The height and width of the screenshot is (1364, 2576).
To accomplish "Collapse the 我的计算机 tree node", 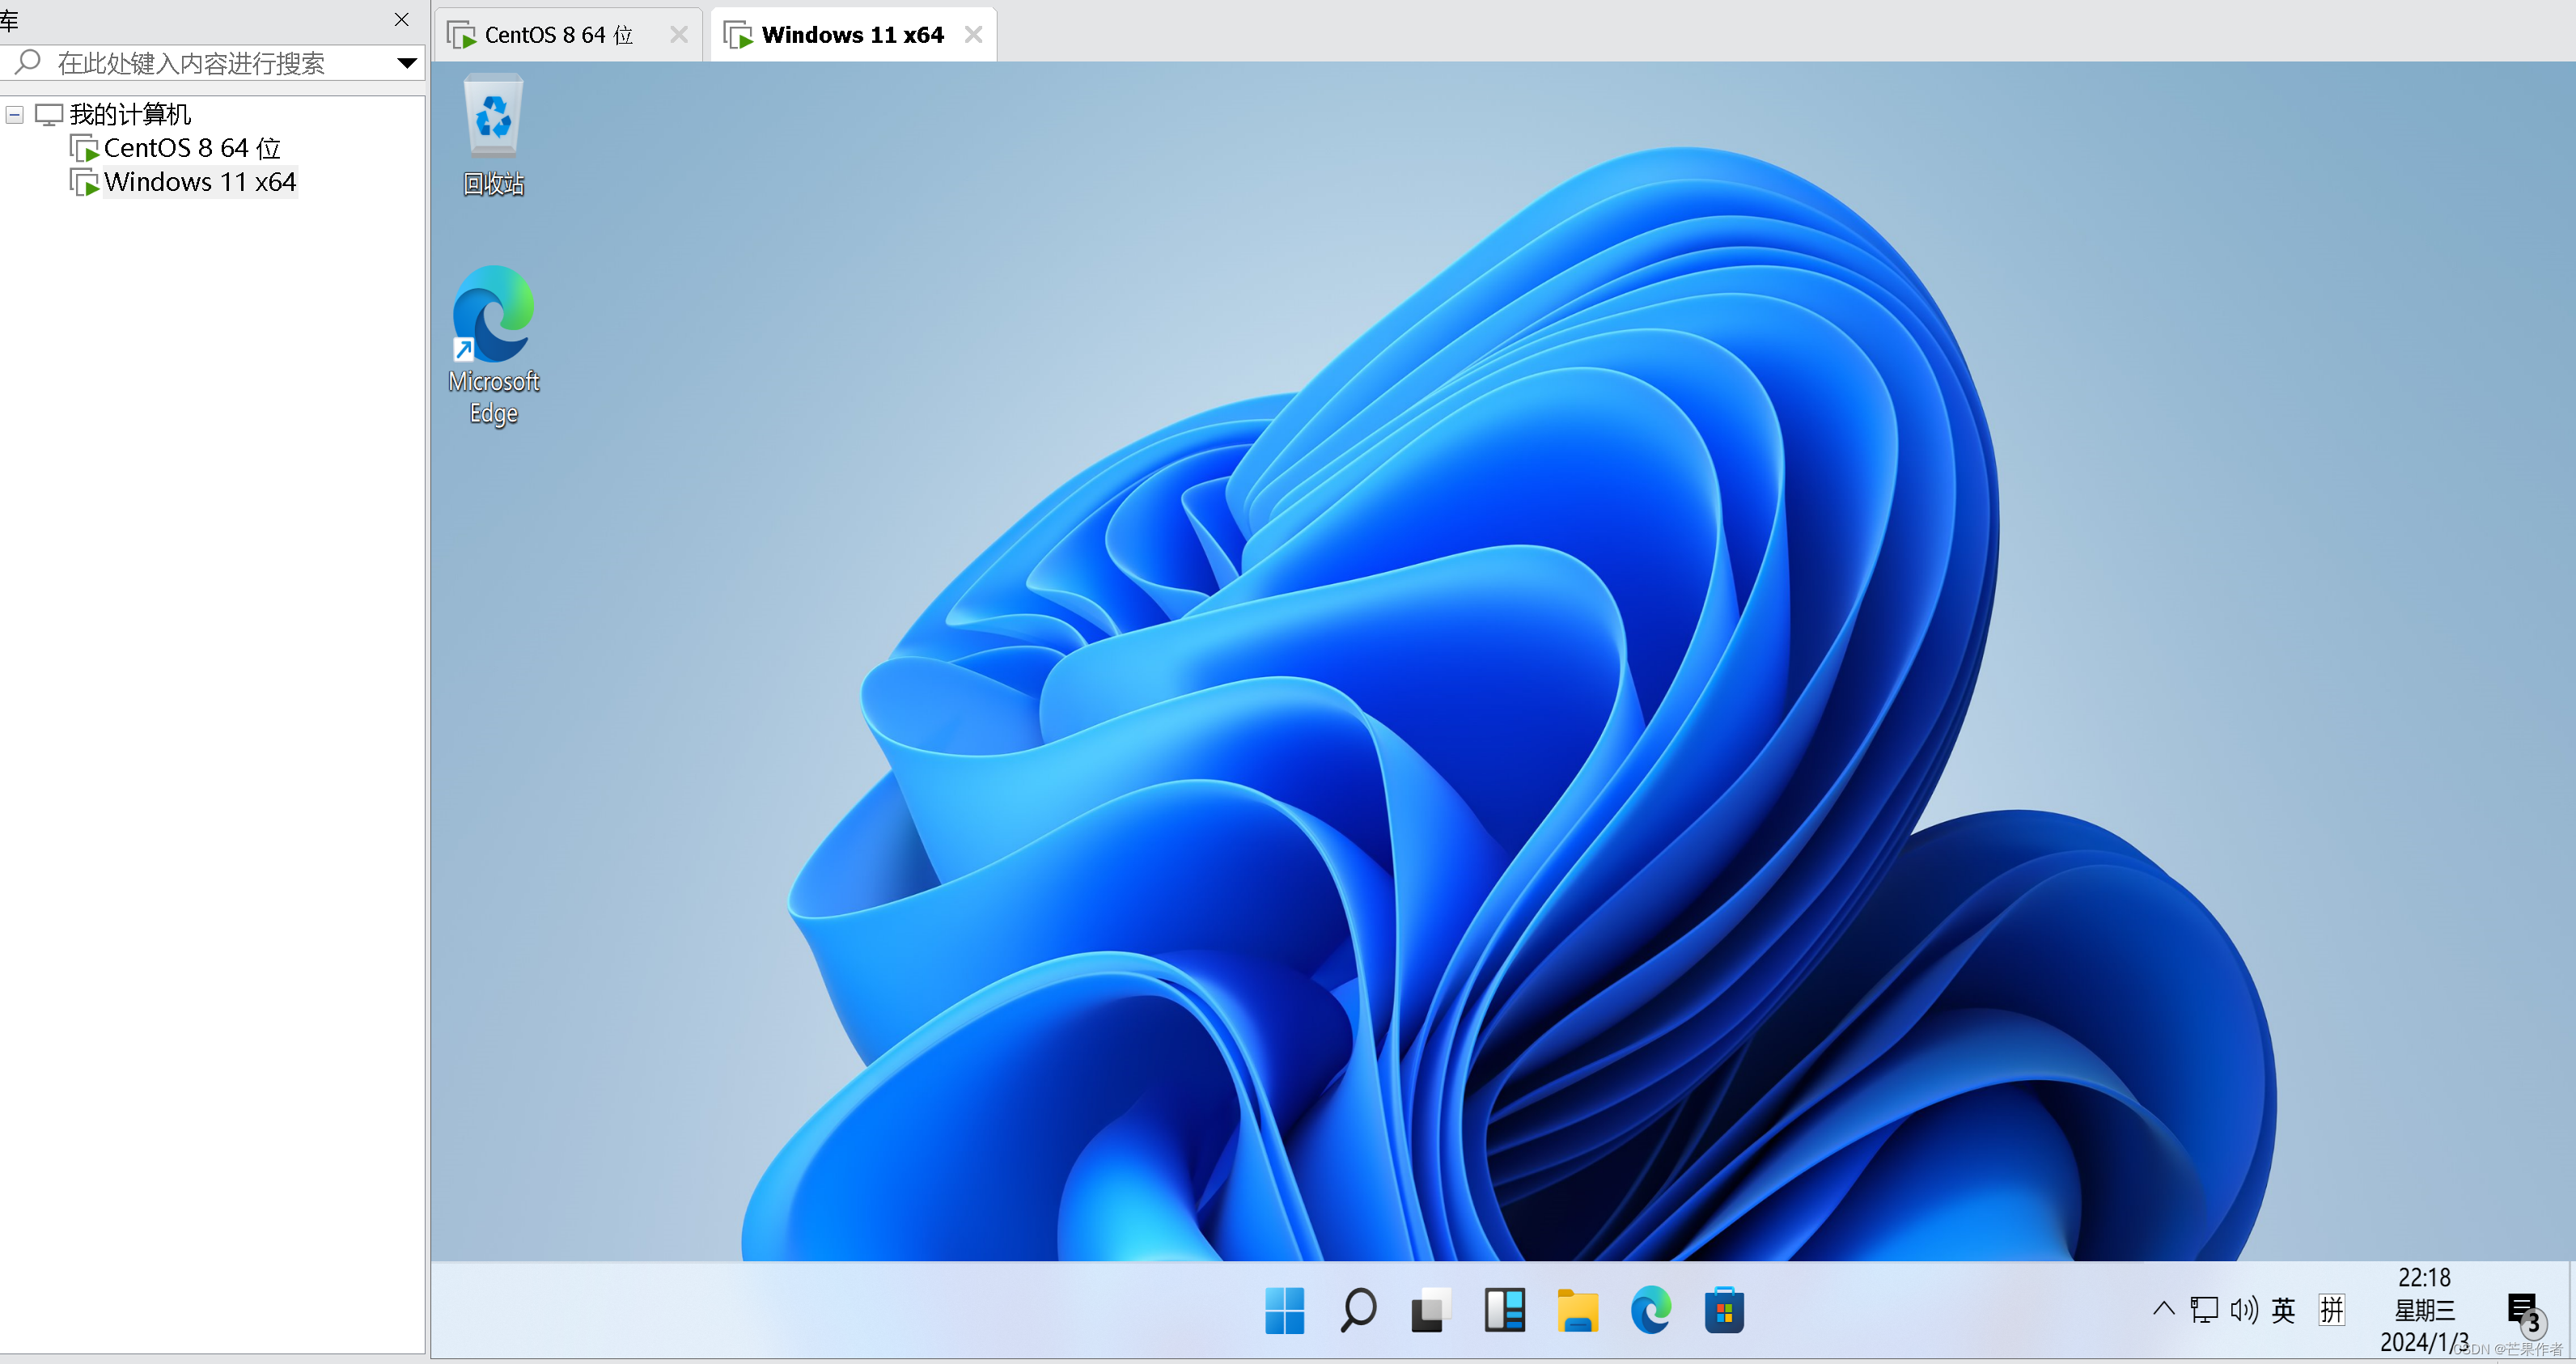I will click(15, 115).
